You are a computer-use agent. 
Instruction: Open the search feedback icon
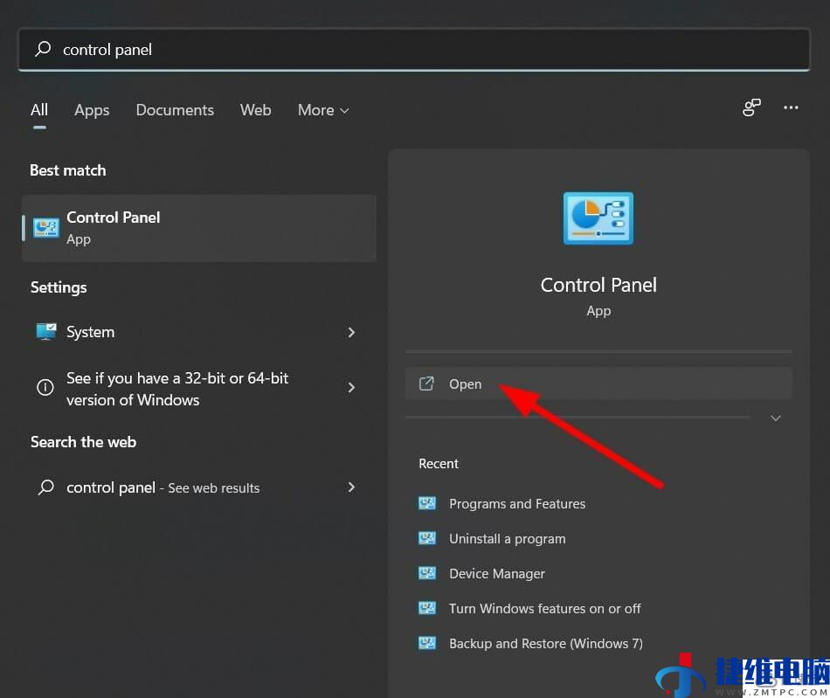pos(751,107)
